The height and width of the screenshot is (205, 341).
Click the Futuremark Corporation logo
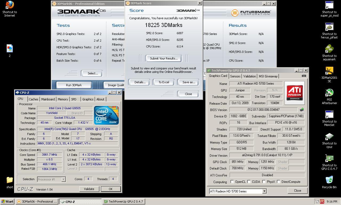(251, 13)
